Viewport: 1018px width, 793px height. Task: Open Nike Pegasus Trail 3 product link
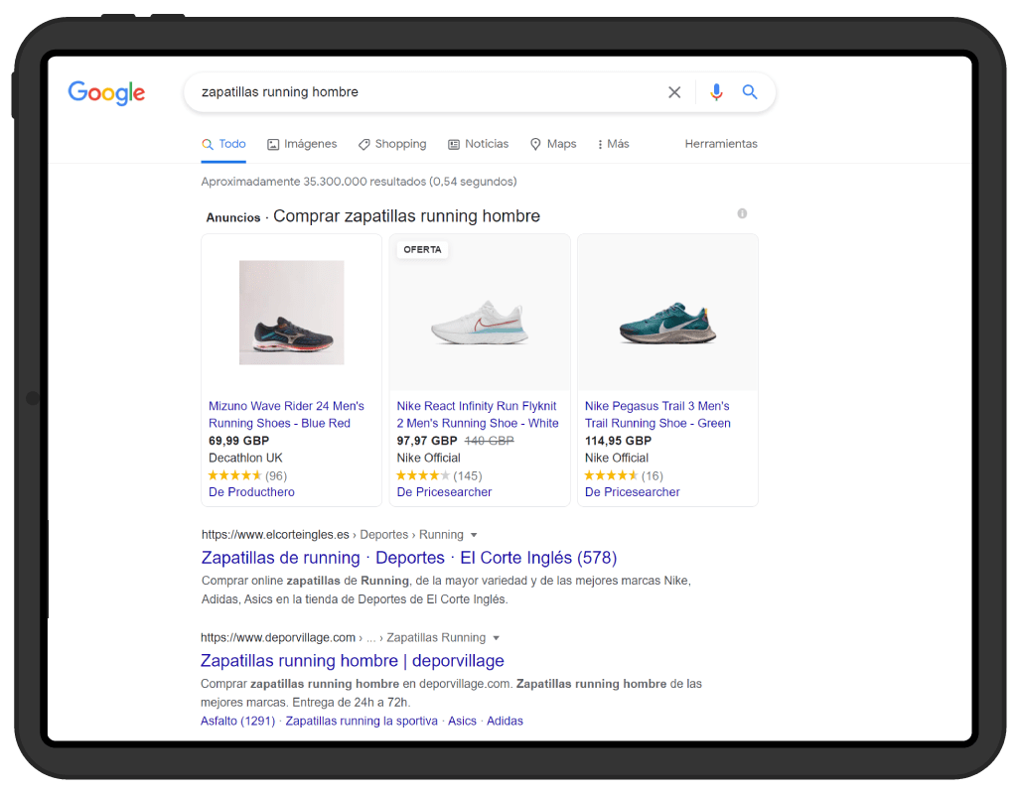[x=656, y=414]
